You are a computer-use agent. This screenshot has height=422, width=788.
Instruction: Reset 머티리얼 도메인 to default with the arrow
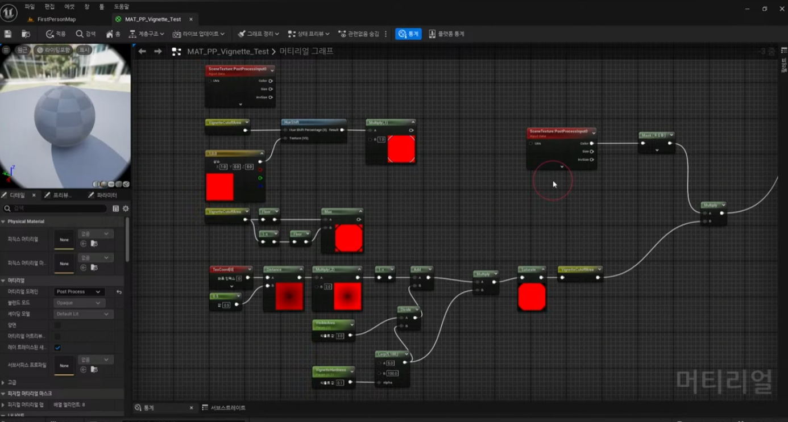119,292
